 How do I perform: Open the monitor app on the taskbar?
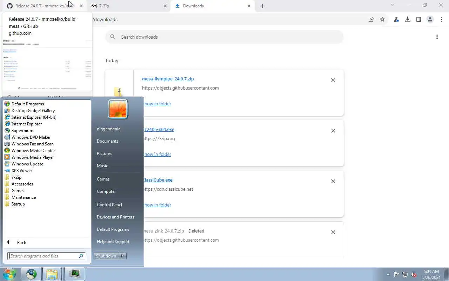(x=74, y=274)
